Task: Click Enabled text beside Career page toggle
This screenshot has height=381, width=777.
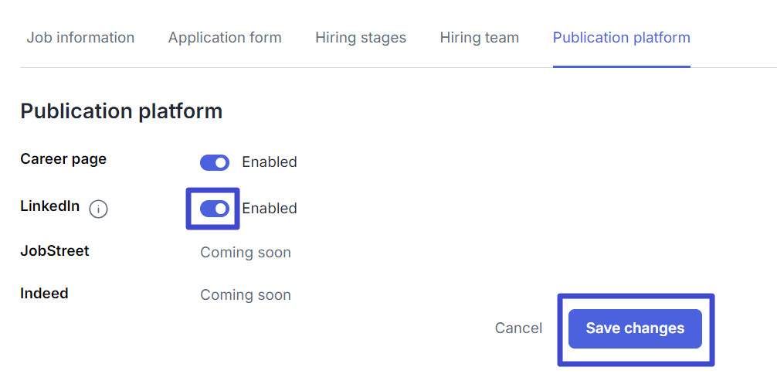Action: pyautogui.click(x=270, y=162)
